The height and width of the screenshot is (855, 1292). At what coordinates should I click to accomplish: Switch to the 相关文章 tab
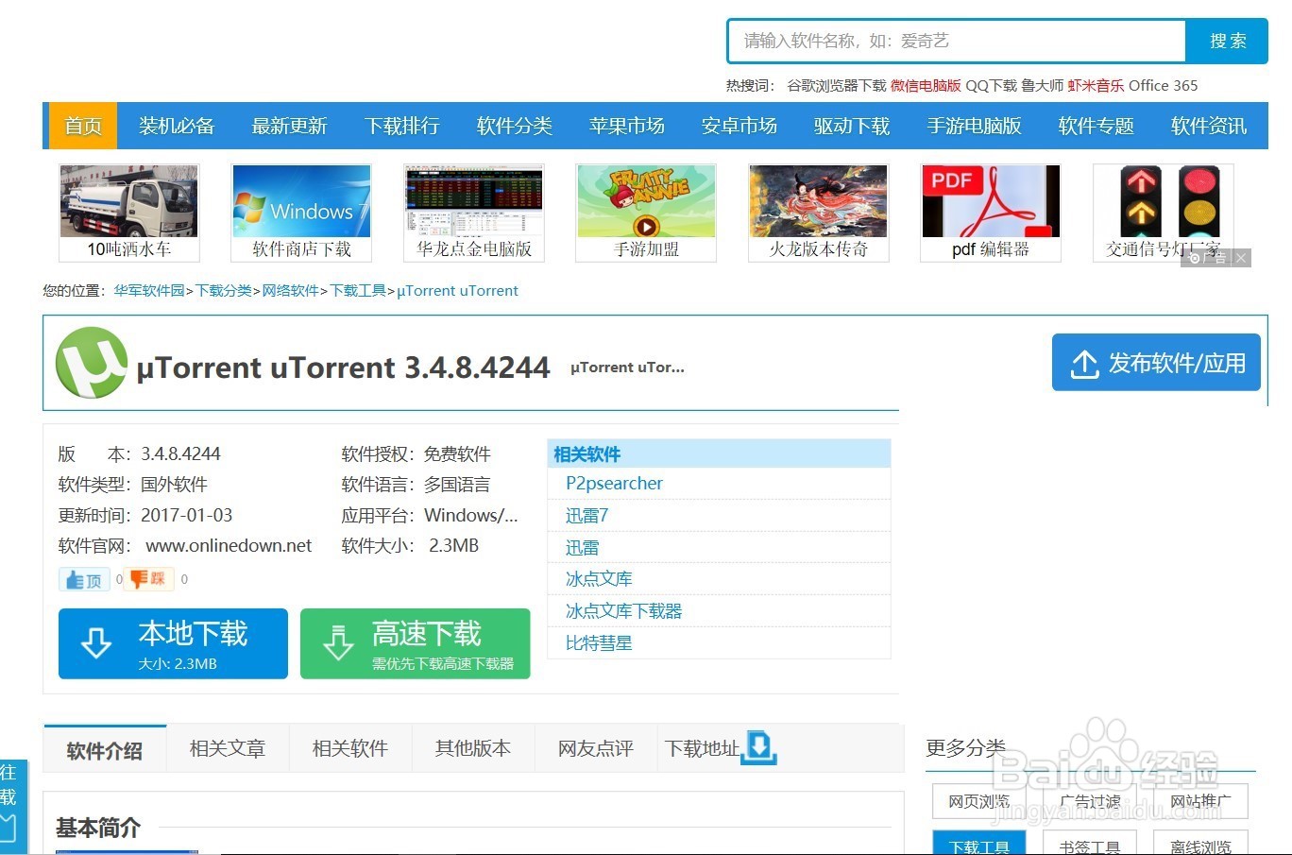(x=228, y=749)
